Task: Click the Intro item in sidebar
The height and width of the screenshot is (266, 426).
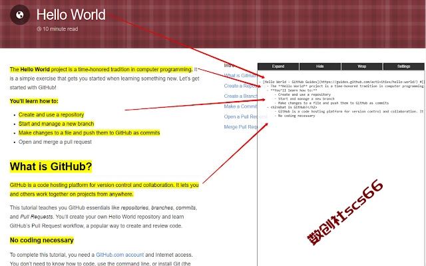Action: (229, 65)
